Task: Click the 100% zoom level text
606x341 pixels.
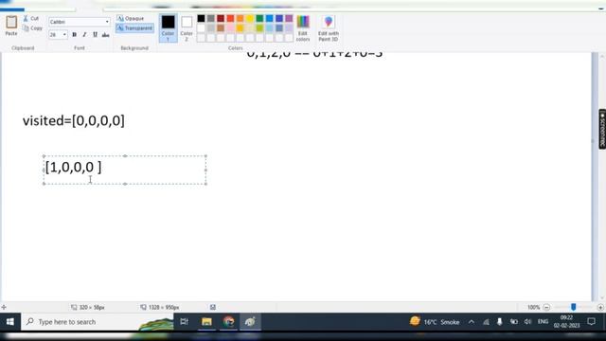Action: click(533, 307)
